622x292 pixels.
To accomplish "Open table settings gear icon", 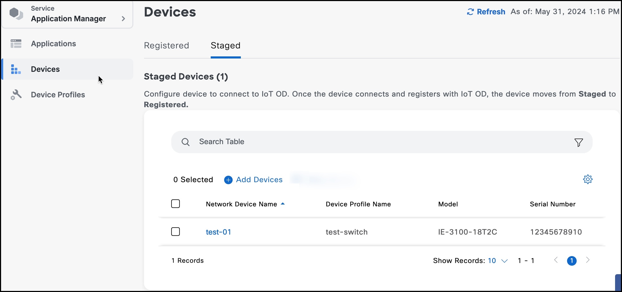I will [x=588, y=179].
